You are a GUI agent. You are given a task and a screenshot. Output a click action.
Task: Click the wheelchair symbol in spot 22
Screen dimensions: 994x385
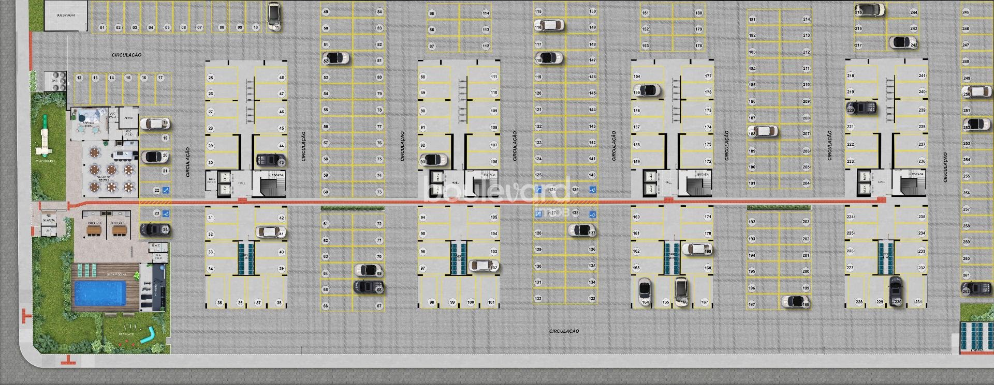coord(166,190)
